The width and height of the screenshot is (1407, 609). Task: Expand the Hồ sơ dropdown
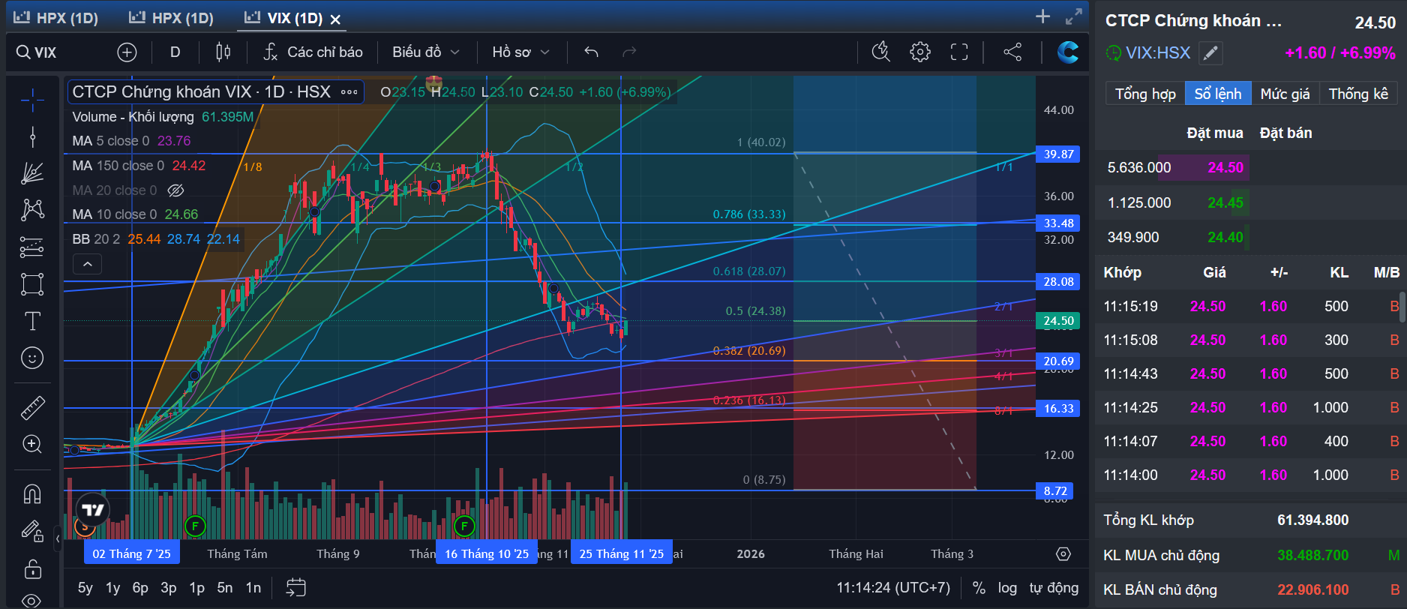tap(520, 52)
